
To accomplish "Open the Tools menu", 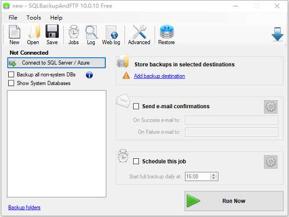I will coord(34,17).
